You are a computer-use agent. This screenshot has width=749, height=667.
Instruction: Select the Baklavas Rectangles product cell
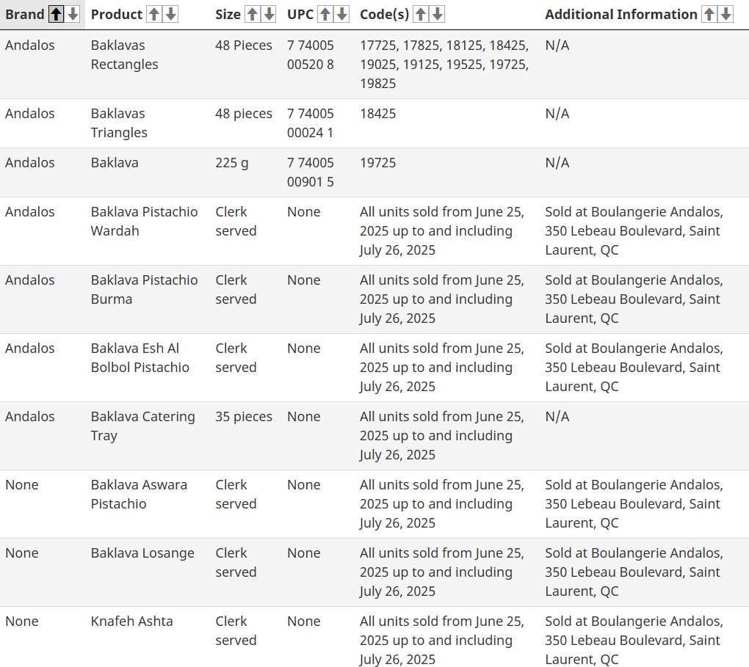pyautogui.click(x=124, y=55)
